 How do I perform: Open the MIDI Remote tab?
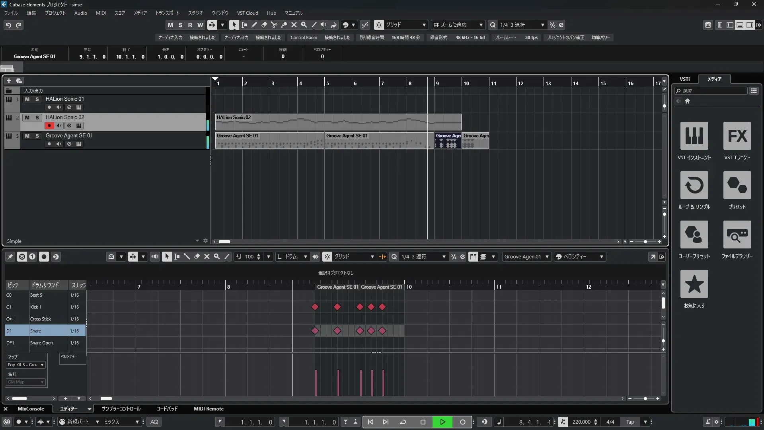tap(209, 409)
